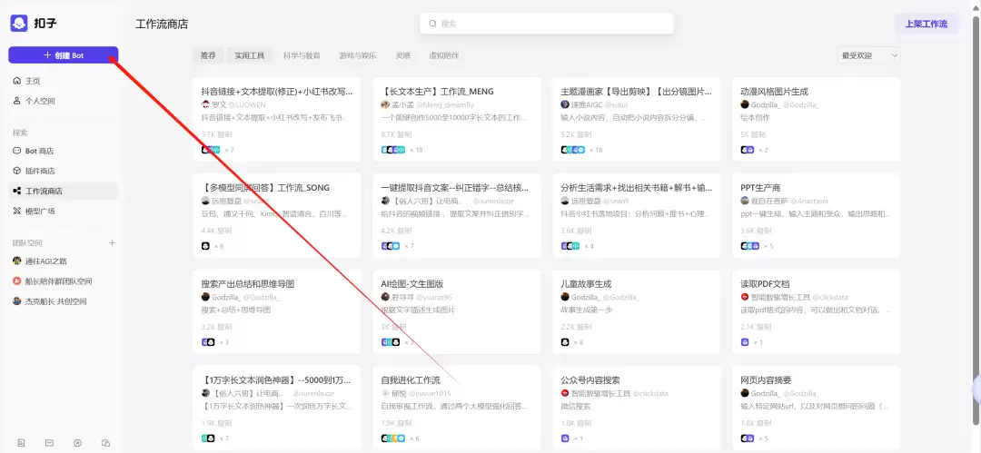
Task: Open the 模型广场 model plaza
Action: (64, 211)
